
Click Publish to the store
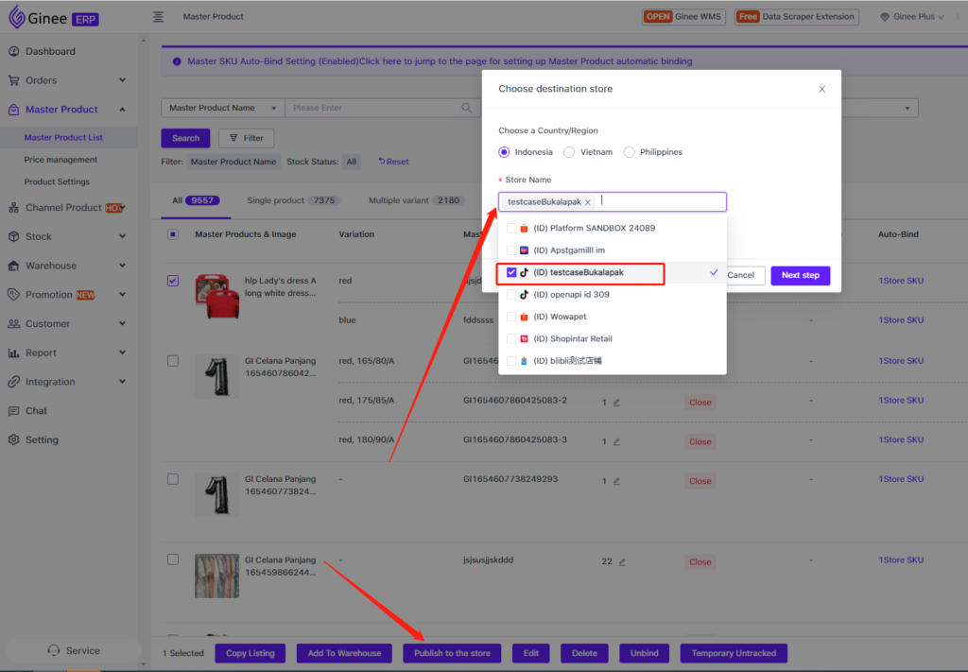[452, 653]
